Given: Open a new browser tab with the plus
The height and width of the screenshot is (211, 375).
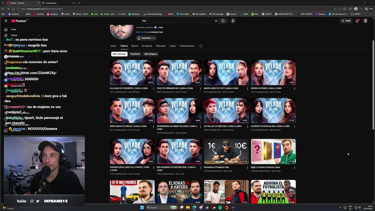Looking at the screenshot, I should (x=79, y=3).
